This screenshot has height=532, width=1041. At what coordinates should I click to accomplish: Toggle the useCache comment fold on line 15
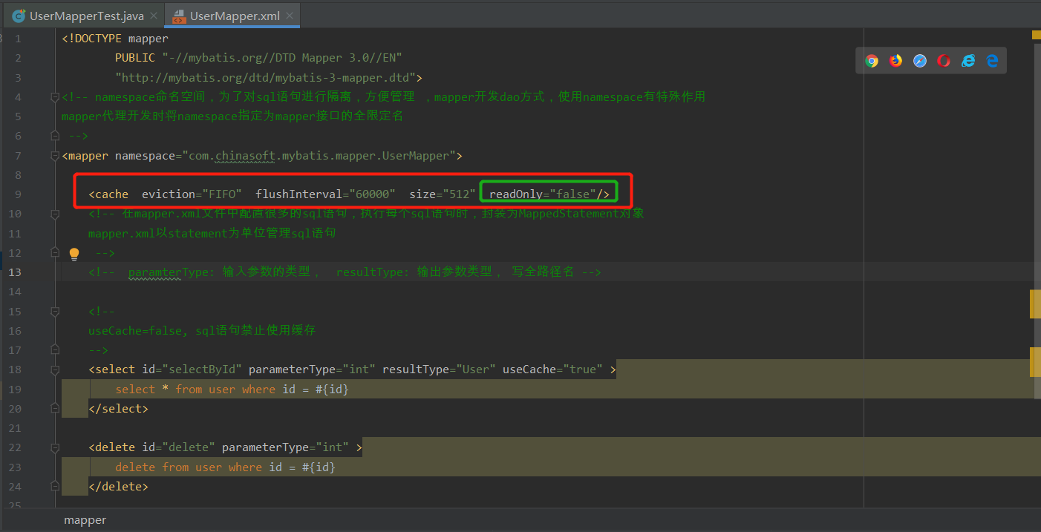click(x=54, y=311)
